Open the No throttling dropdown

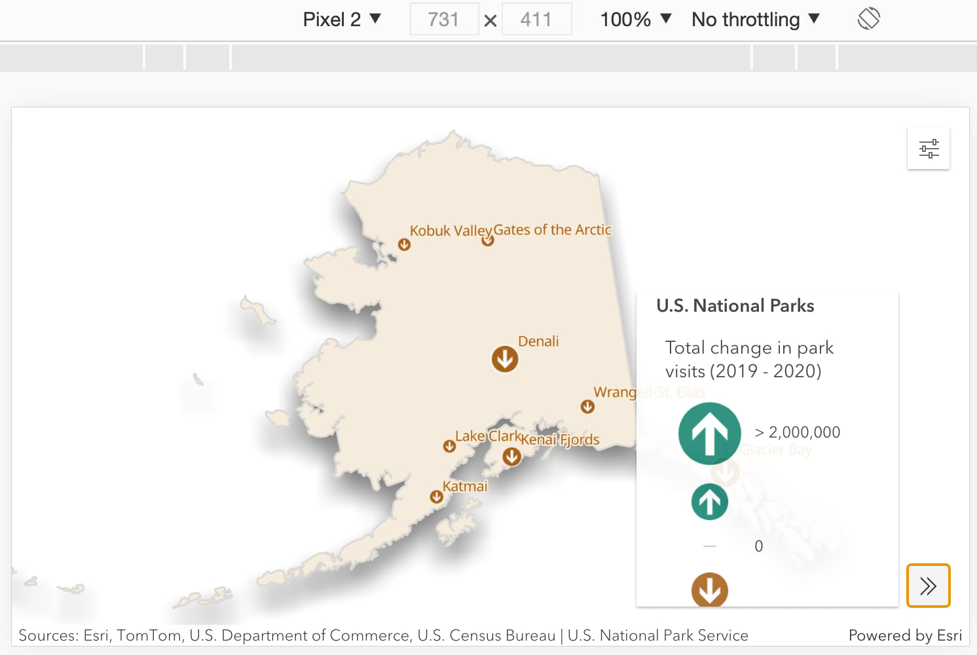756,19
